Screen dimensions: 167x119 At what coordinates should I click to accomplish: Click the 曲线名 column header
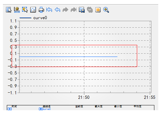(47, 107)
